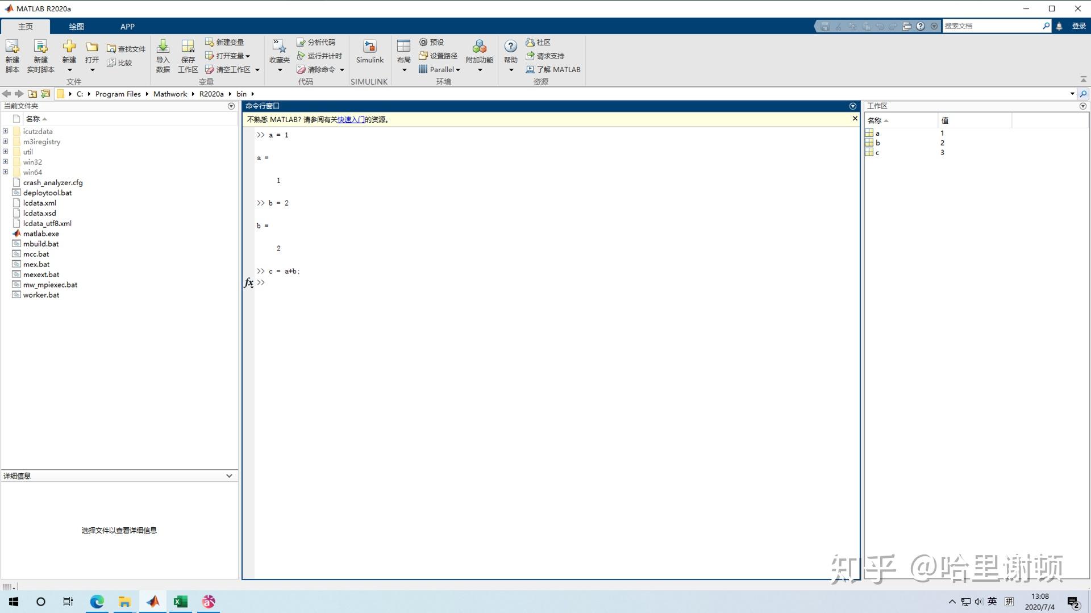Open the 预设 preferences
This screenshot has width=1091, height=613.
pyautogui.click(x=433, y=41)
